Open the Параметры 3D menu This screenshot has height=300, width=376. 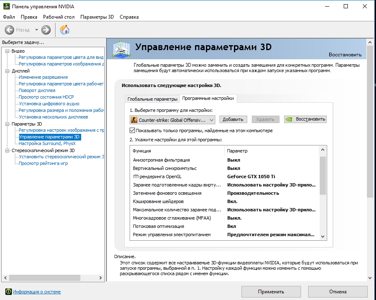(x=97, y=17)
